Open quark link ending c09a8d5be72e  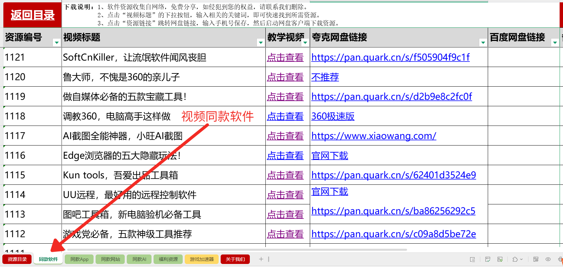(x=394, y=234)
